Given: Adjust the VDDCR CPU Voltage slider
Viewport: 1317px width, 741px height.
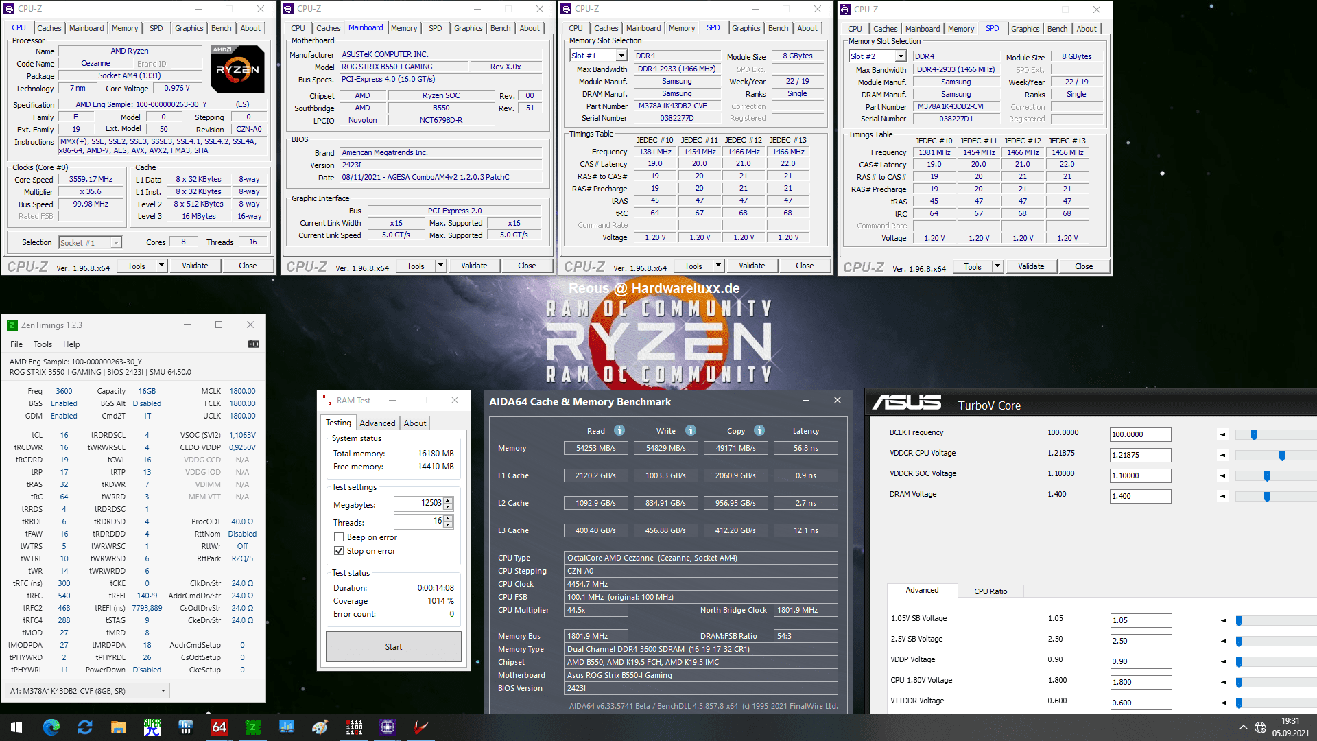Looking at the screenshot, I should click(x=1281, y=456).
